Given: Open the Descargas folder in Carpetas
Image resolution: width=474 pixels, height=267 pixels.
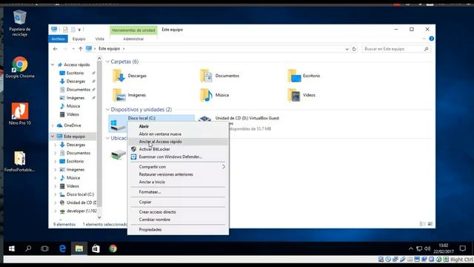Looking at the screenshot, I should 130,76.
